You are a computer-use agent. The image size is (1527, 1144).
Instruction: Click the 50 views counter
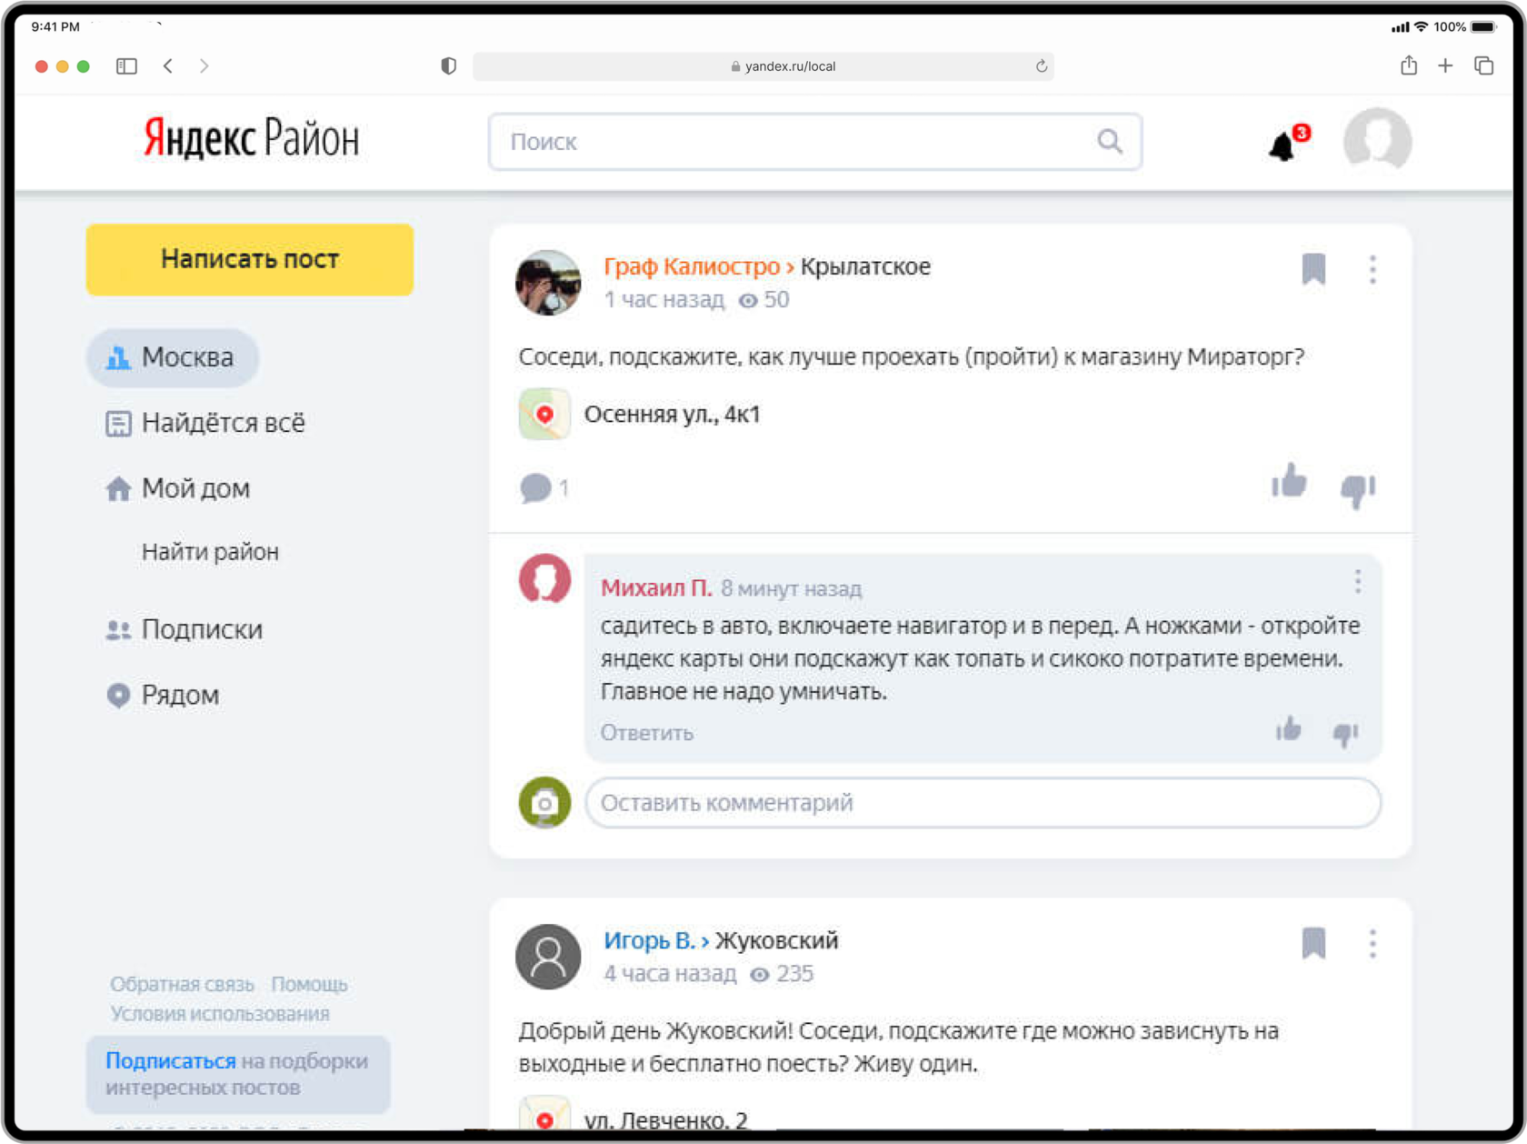point(763,299)
